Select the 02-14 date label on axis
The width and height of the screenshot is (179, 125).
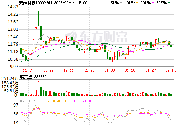pyautogui.click(x=170, y=70)
